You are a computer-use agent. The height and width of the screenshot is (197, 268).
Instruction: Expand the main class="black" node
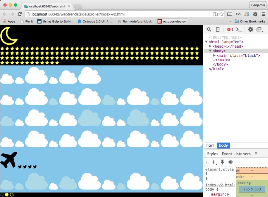point(214,56)
